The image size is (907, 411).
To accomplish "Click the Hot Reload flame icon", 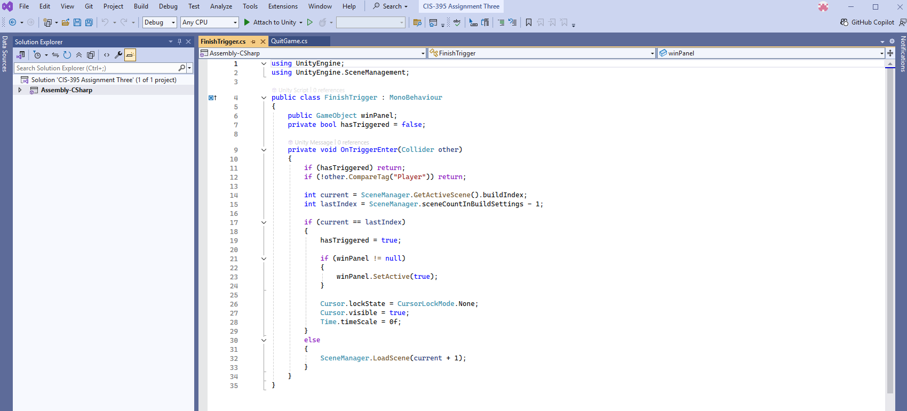I will tap(322, 22).
